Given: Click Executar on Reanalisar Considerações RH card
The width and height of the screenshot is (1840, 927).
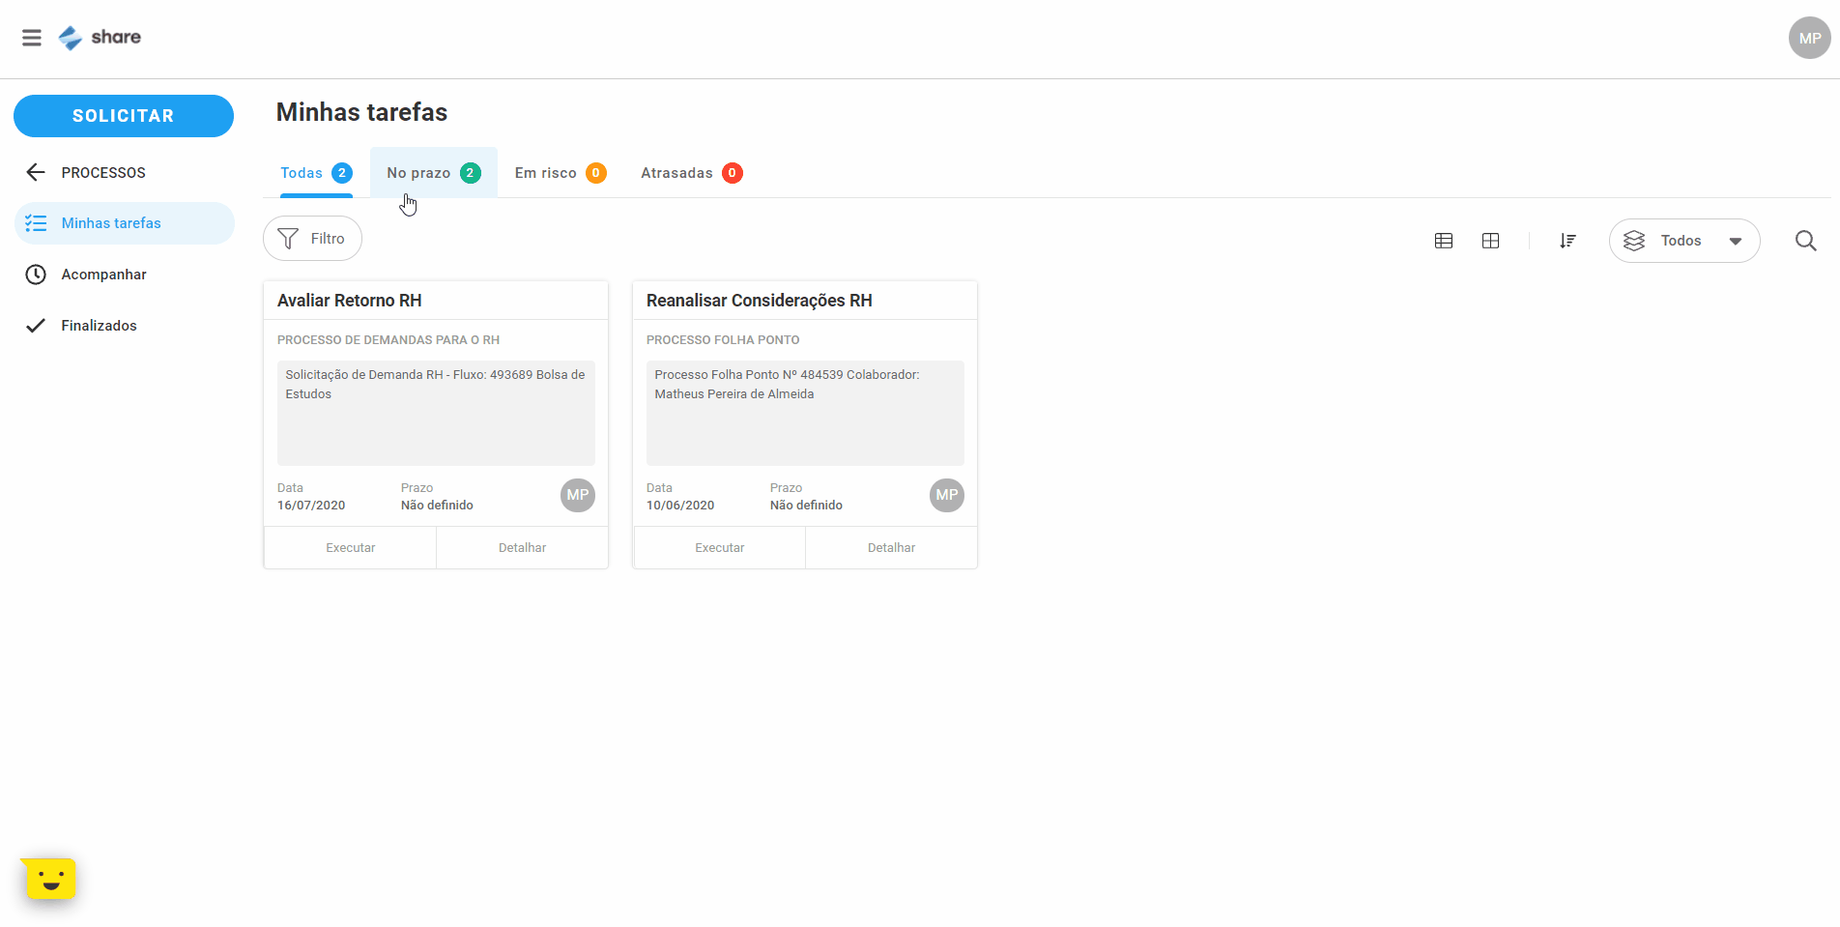Looking at the screenshot, I should (x=719, y=548).
